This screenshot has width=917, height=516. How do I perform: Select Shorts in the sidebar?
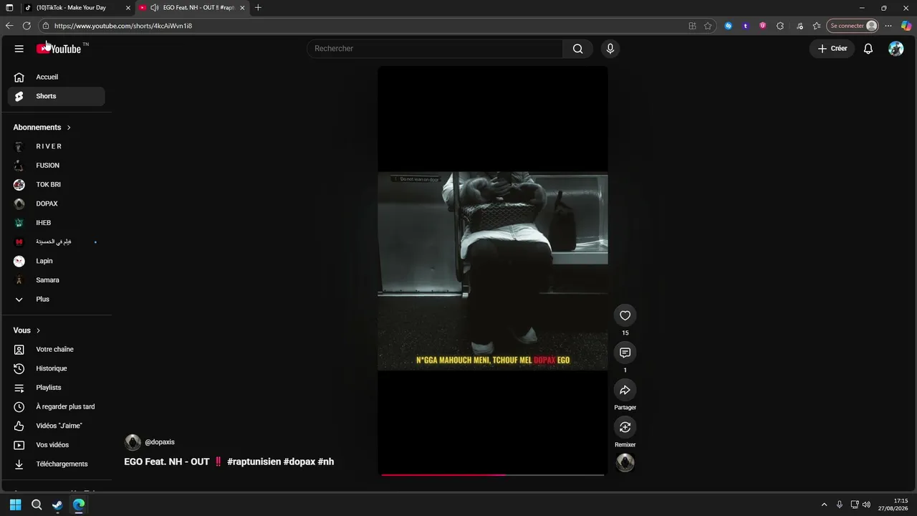click(56, 96)
